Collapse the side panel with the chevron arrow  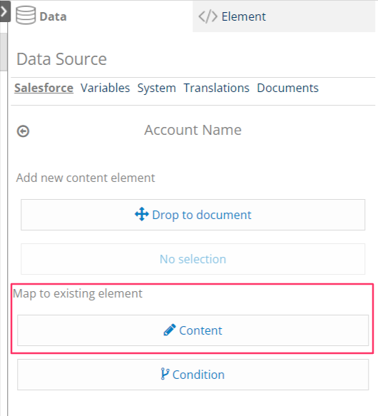[4, 11]
